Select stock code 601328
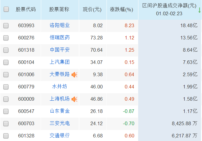This screenshot has height=141, width=202. (x=26, y=136)
